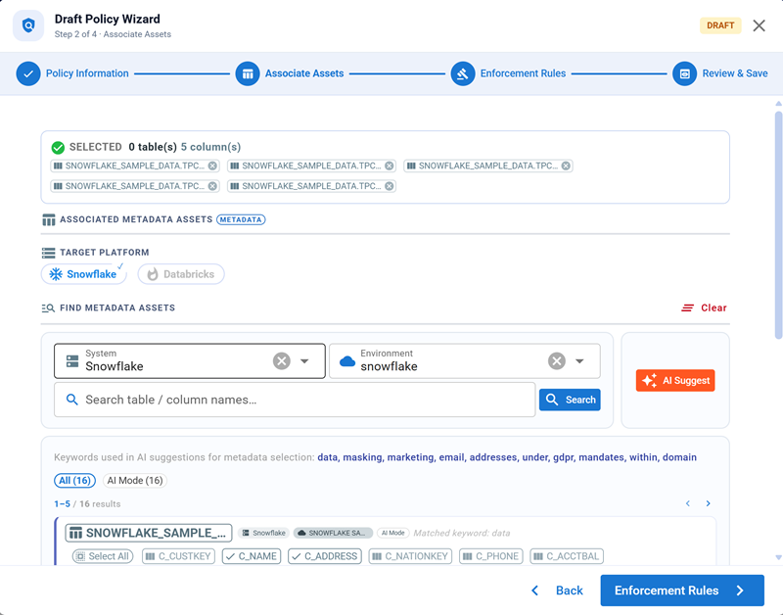783x615 pixels.
Task: Click keyword link 'masking'
Action: [x=362, y=457]
